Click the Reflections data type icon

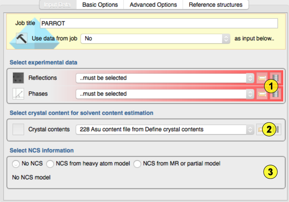18,78
